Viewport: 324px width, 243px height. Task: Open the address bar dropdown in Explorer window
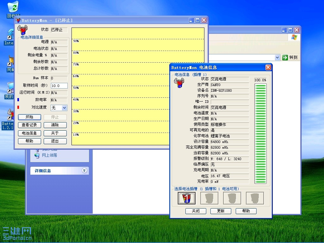tap(277, 58)
